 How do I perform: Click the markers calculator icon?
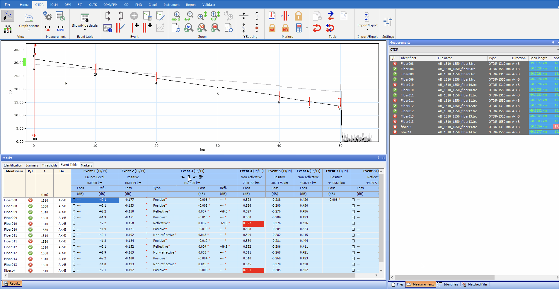(299, 28)
